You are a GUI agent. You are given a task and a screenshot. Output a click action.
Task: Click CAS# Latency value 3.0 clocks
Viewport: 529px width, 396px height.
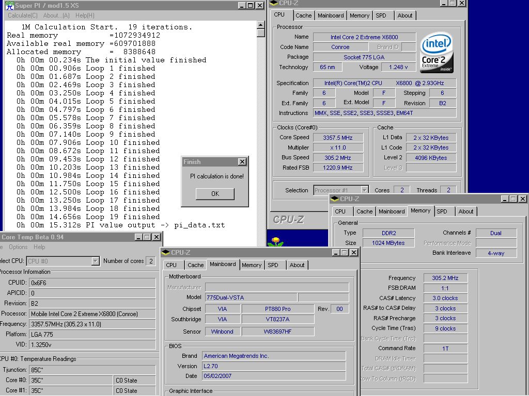point(445,298)
